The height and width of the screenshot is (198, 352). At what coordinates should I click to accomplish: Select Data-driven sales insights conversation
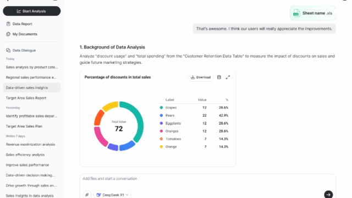[x=32, y=87]
